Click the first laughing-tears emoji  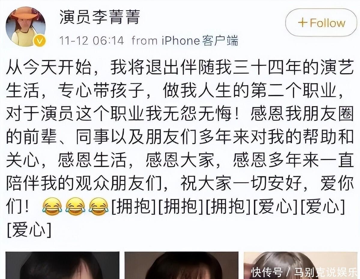coord(52,206)
